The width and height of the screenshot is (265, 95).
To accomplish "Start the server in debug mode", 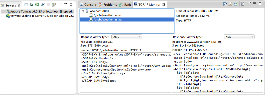I will 32,5.
